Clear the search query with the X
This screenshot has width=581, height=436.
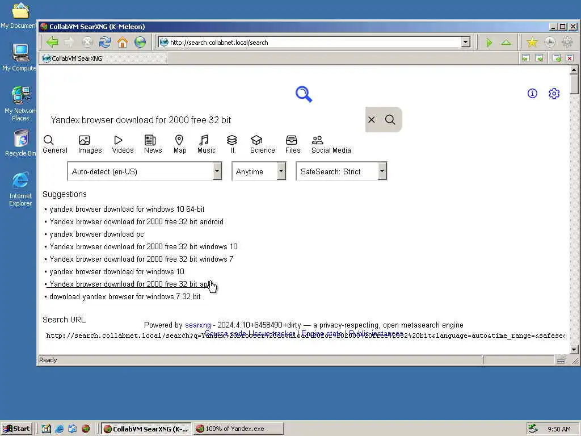[372, 120]
